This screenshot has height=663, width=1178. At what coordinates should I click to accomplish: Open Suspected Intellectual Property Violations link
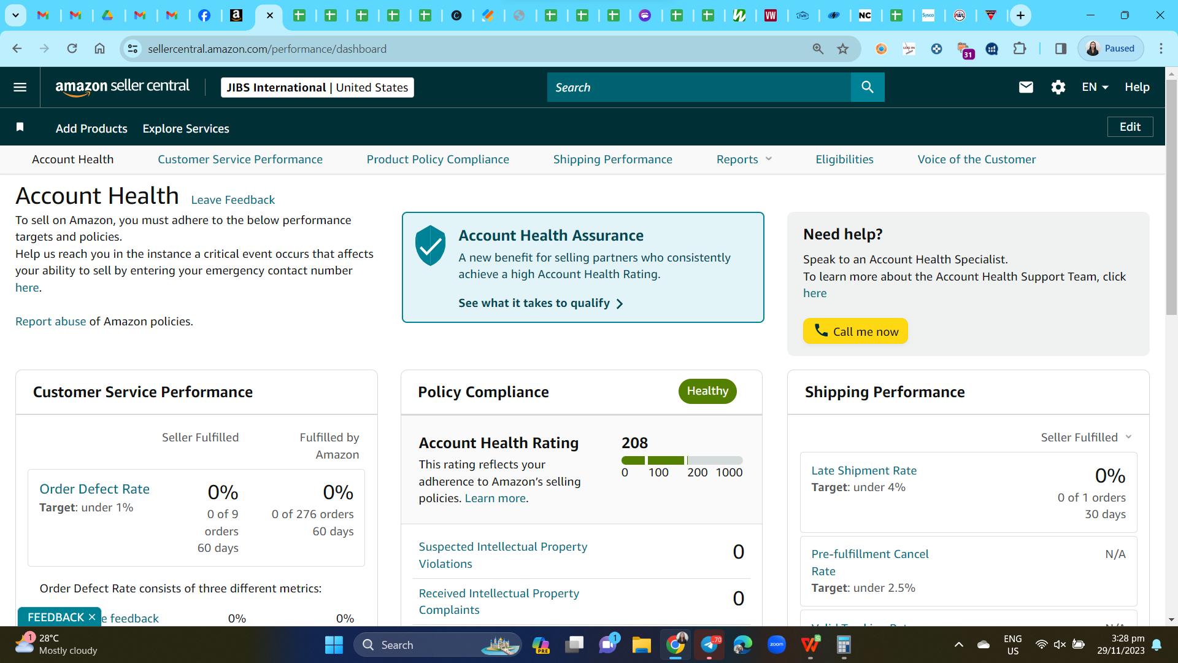click(502, 555)
